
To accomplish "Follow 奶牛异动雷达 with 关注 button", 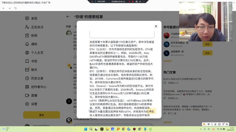I will pos(207,44).
